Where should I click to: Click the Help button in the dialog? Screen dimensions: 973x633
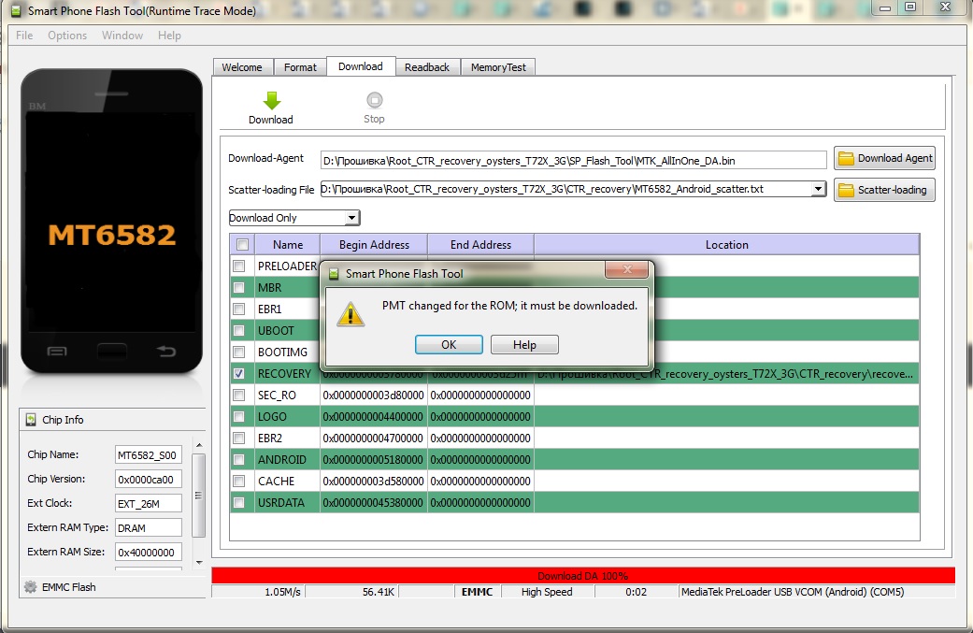[x=524, y=345]
